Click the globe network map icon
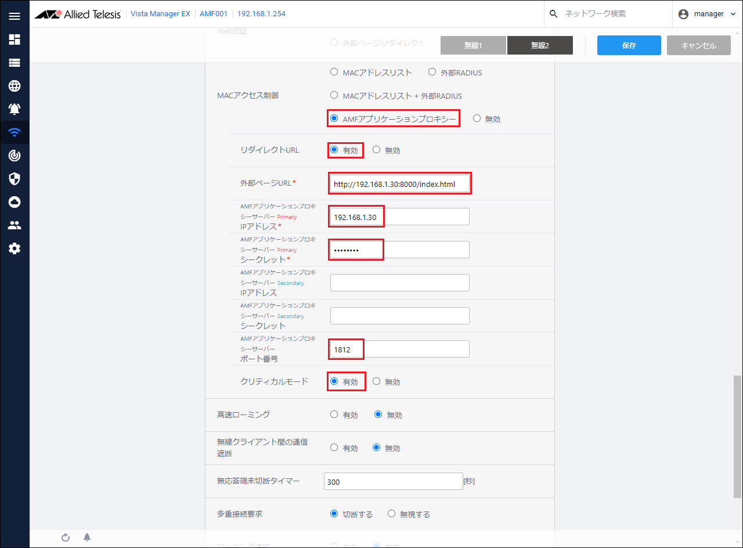The height and width of the screenshot is (548, 743). 15,86
